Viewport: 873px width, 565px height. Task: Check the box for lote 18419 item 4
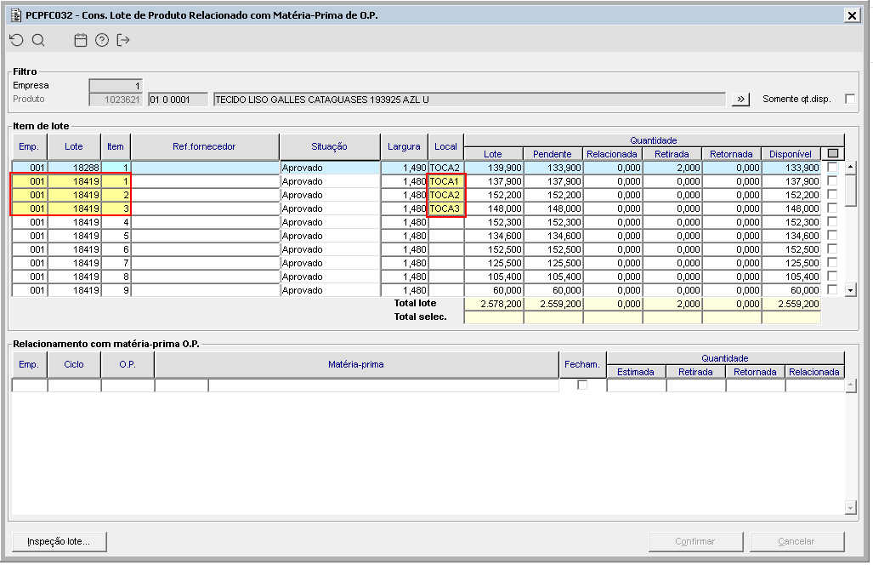click(832, 222)
